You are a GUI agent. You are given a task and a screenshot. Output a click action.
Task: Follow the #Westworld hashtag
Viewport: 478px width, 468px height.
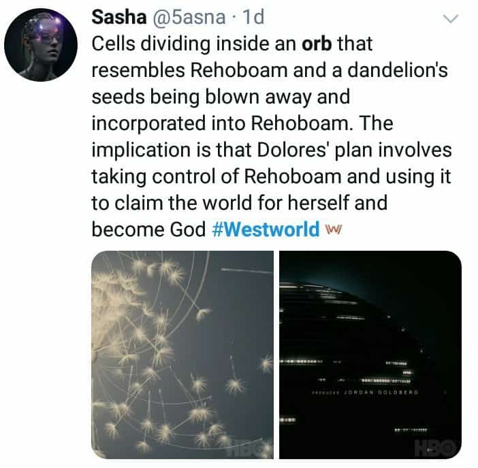266,229
